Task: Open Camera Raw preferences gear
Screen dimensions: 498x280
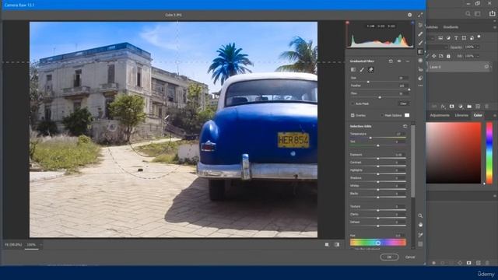Action: coord(410,15)
